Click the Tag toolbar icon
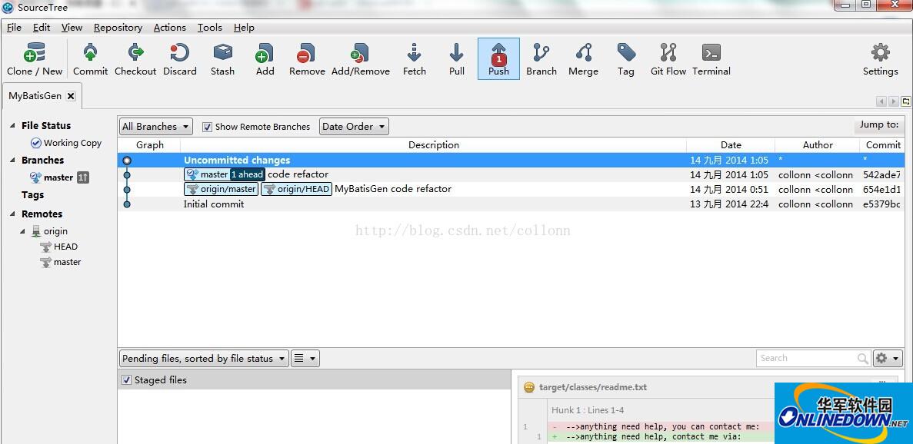The height and width of the screenshot is (444, 913). (626, 58)
